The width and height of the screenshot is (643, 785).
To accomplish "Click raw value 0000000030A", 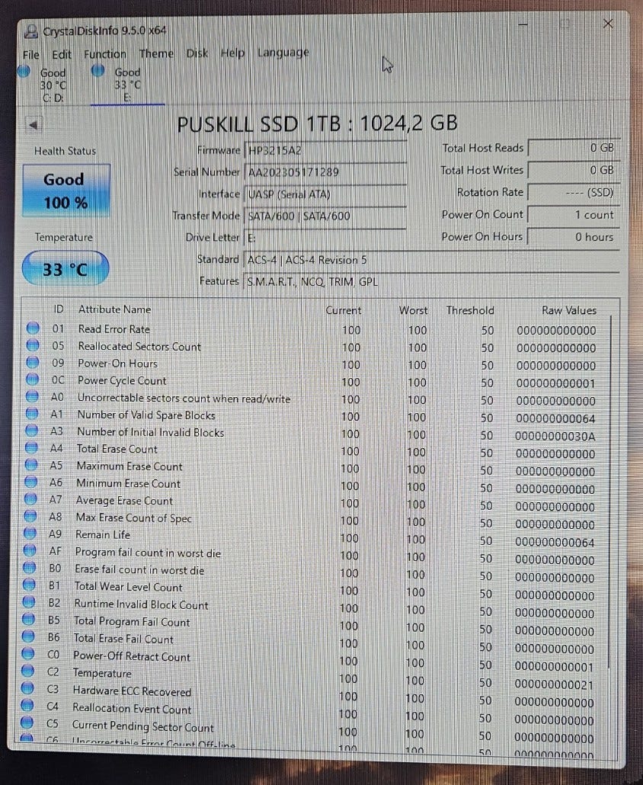I will (x=555, y=436).
